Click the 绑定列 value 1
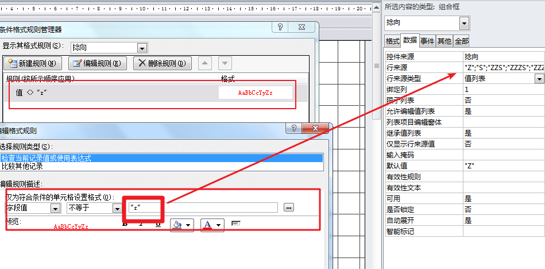 [x=504, y=90]
